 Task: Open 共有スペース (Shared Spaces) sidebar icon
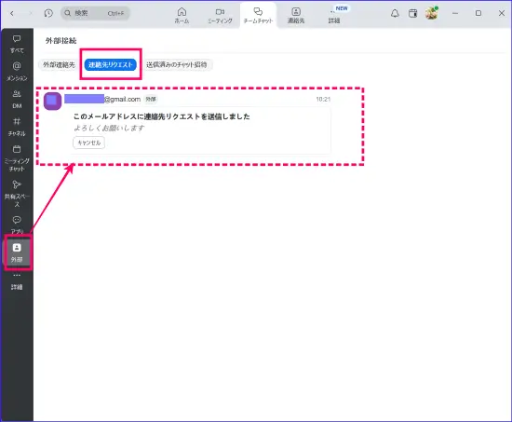tap(17, 194)
